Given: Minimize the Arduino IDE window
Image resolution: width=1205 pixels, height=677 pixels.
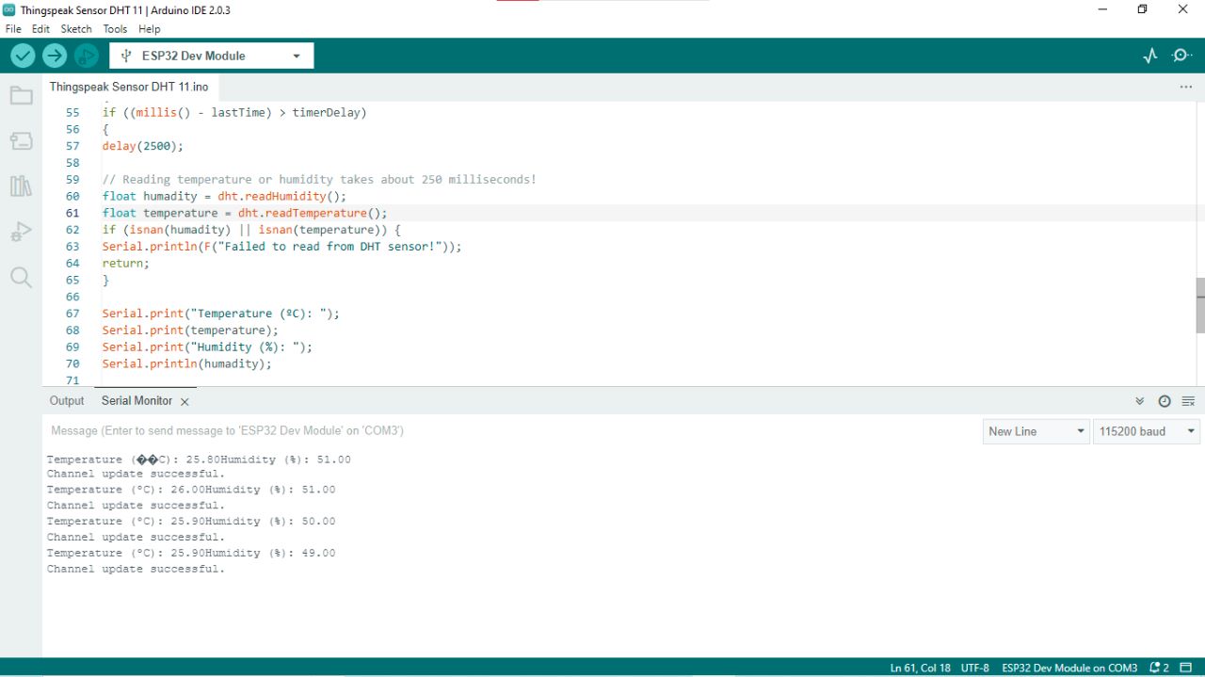Looking at the screenshot, I should [x=1102, y=9].
